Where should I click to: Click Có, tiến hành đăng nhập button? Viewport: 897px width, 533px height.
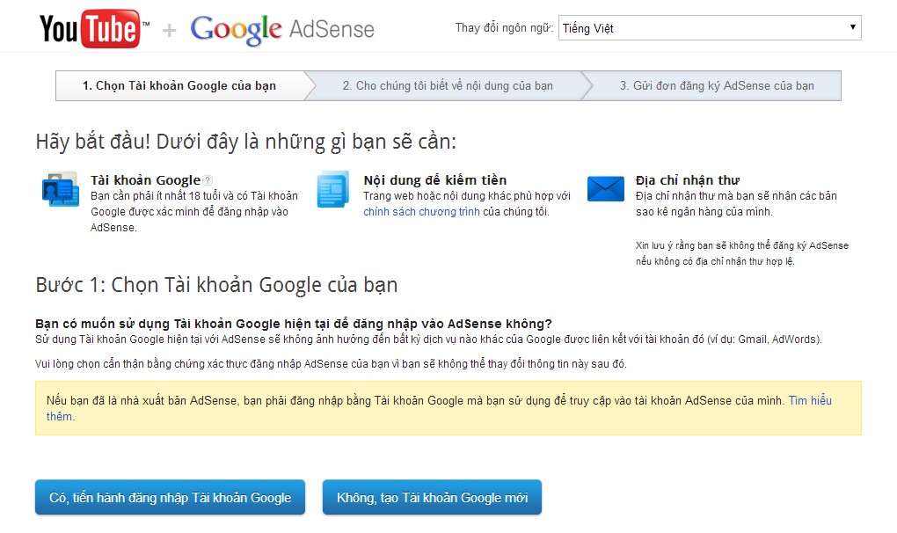pyautogui.click(x=170, y=498)
